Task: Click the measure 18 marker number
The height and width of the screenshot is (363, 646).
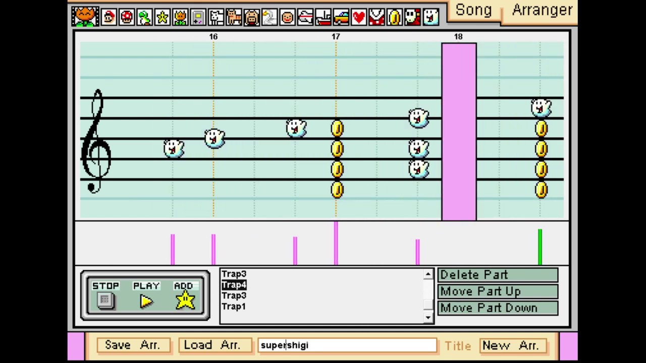Action: click(x=458, y=37)
